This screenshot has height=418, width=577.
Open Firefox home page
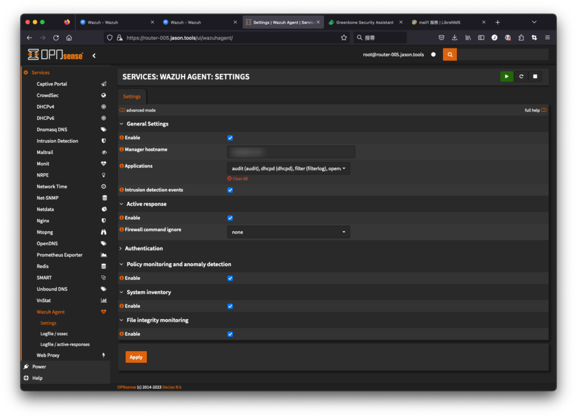tap(69, 38)
